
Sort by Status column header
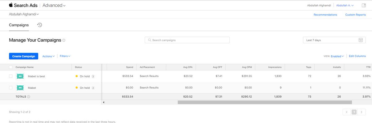click(x=78, y=67)
